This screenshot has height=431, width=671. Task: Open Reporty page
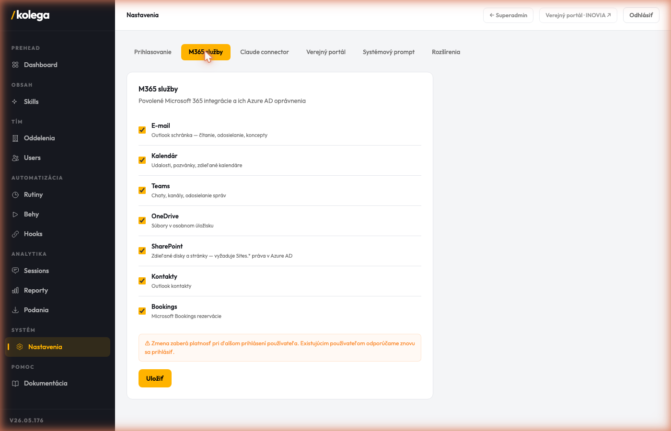point(58,290)
